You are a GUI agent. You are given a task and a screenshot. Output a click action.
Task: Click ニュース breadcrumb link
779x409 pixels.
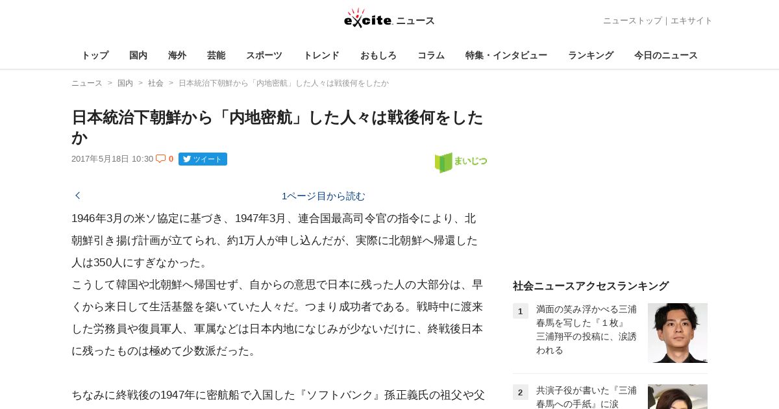point(87,83)
